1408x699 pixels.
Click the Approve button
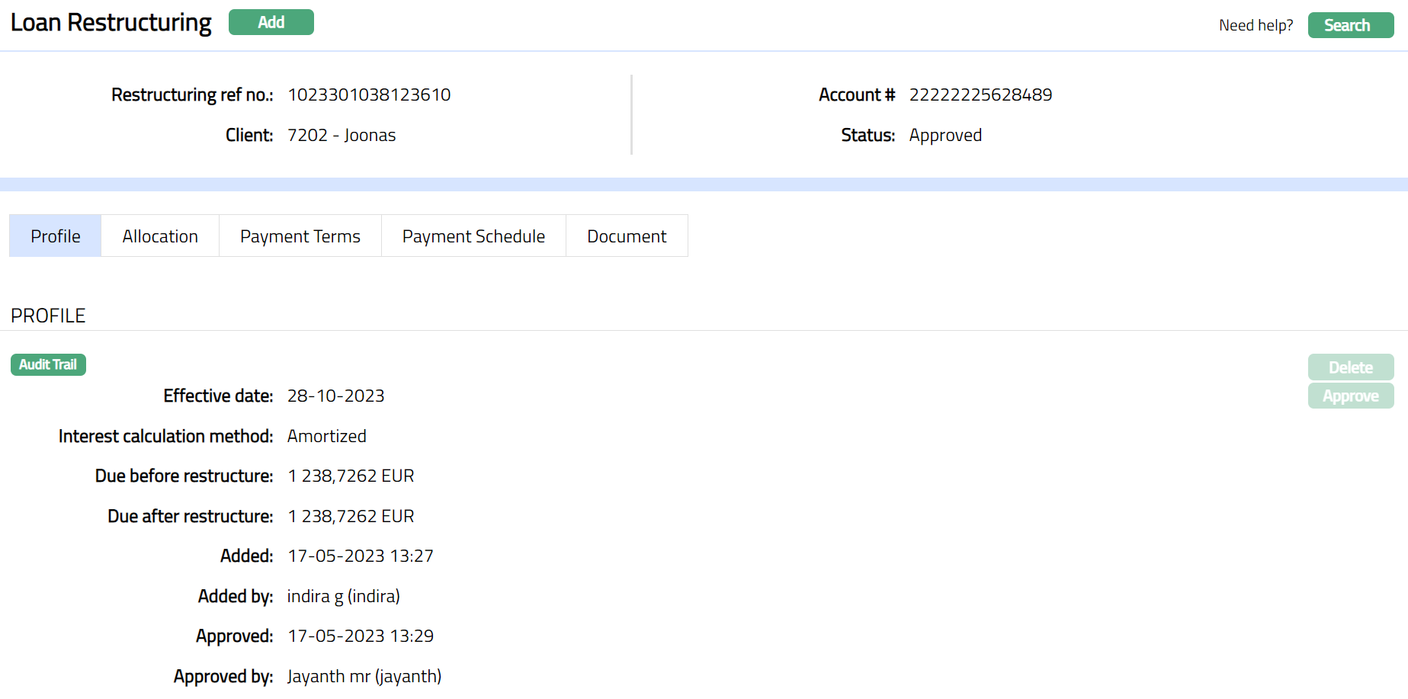tap(1350, 396)
